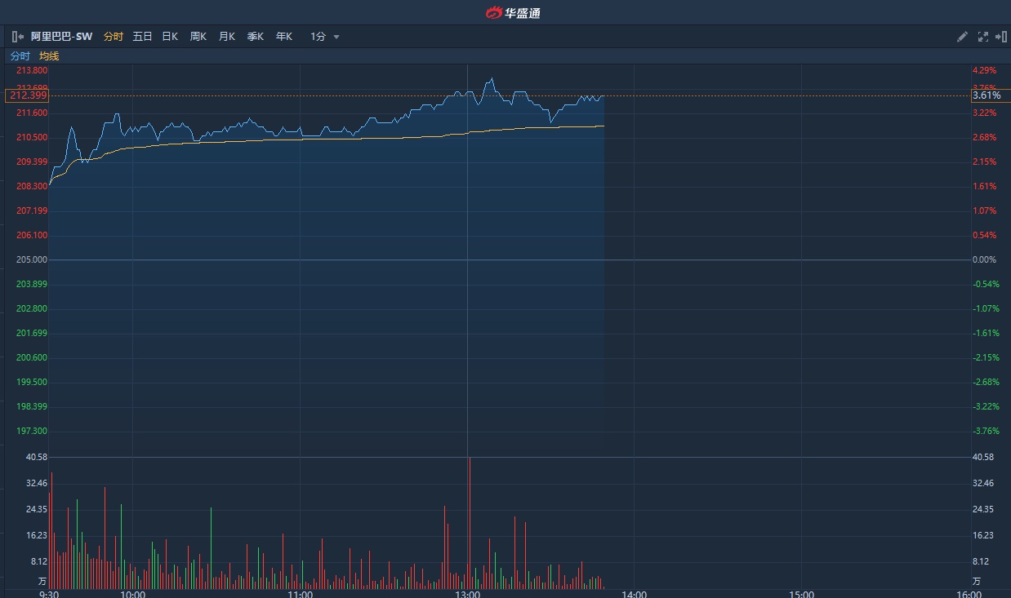This screenshot has width=1011, height=598.
Task: Switch to the 五日 chart tab
Action: [x=142, y=37]
